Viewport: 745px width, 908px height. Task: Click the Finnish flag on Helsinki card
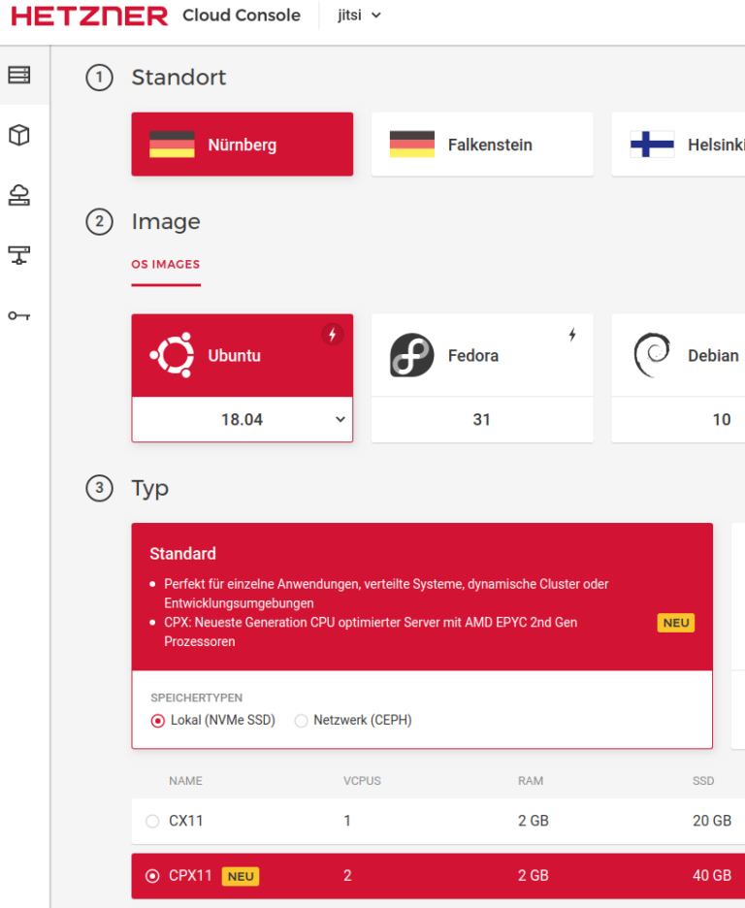[652, 145]
